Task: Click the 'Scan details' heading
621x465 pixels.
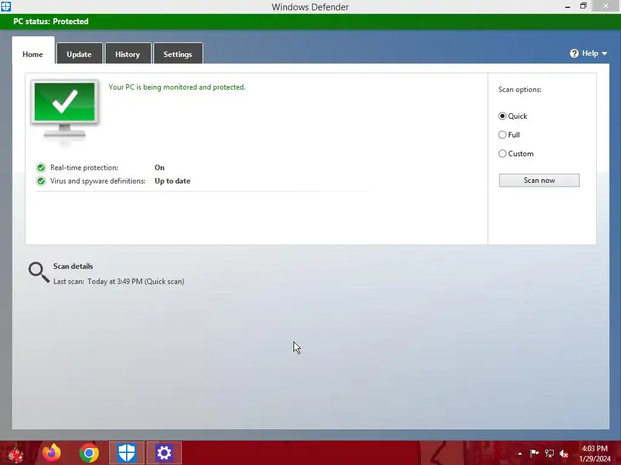Action: [73, 266]
